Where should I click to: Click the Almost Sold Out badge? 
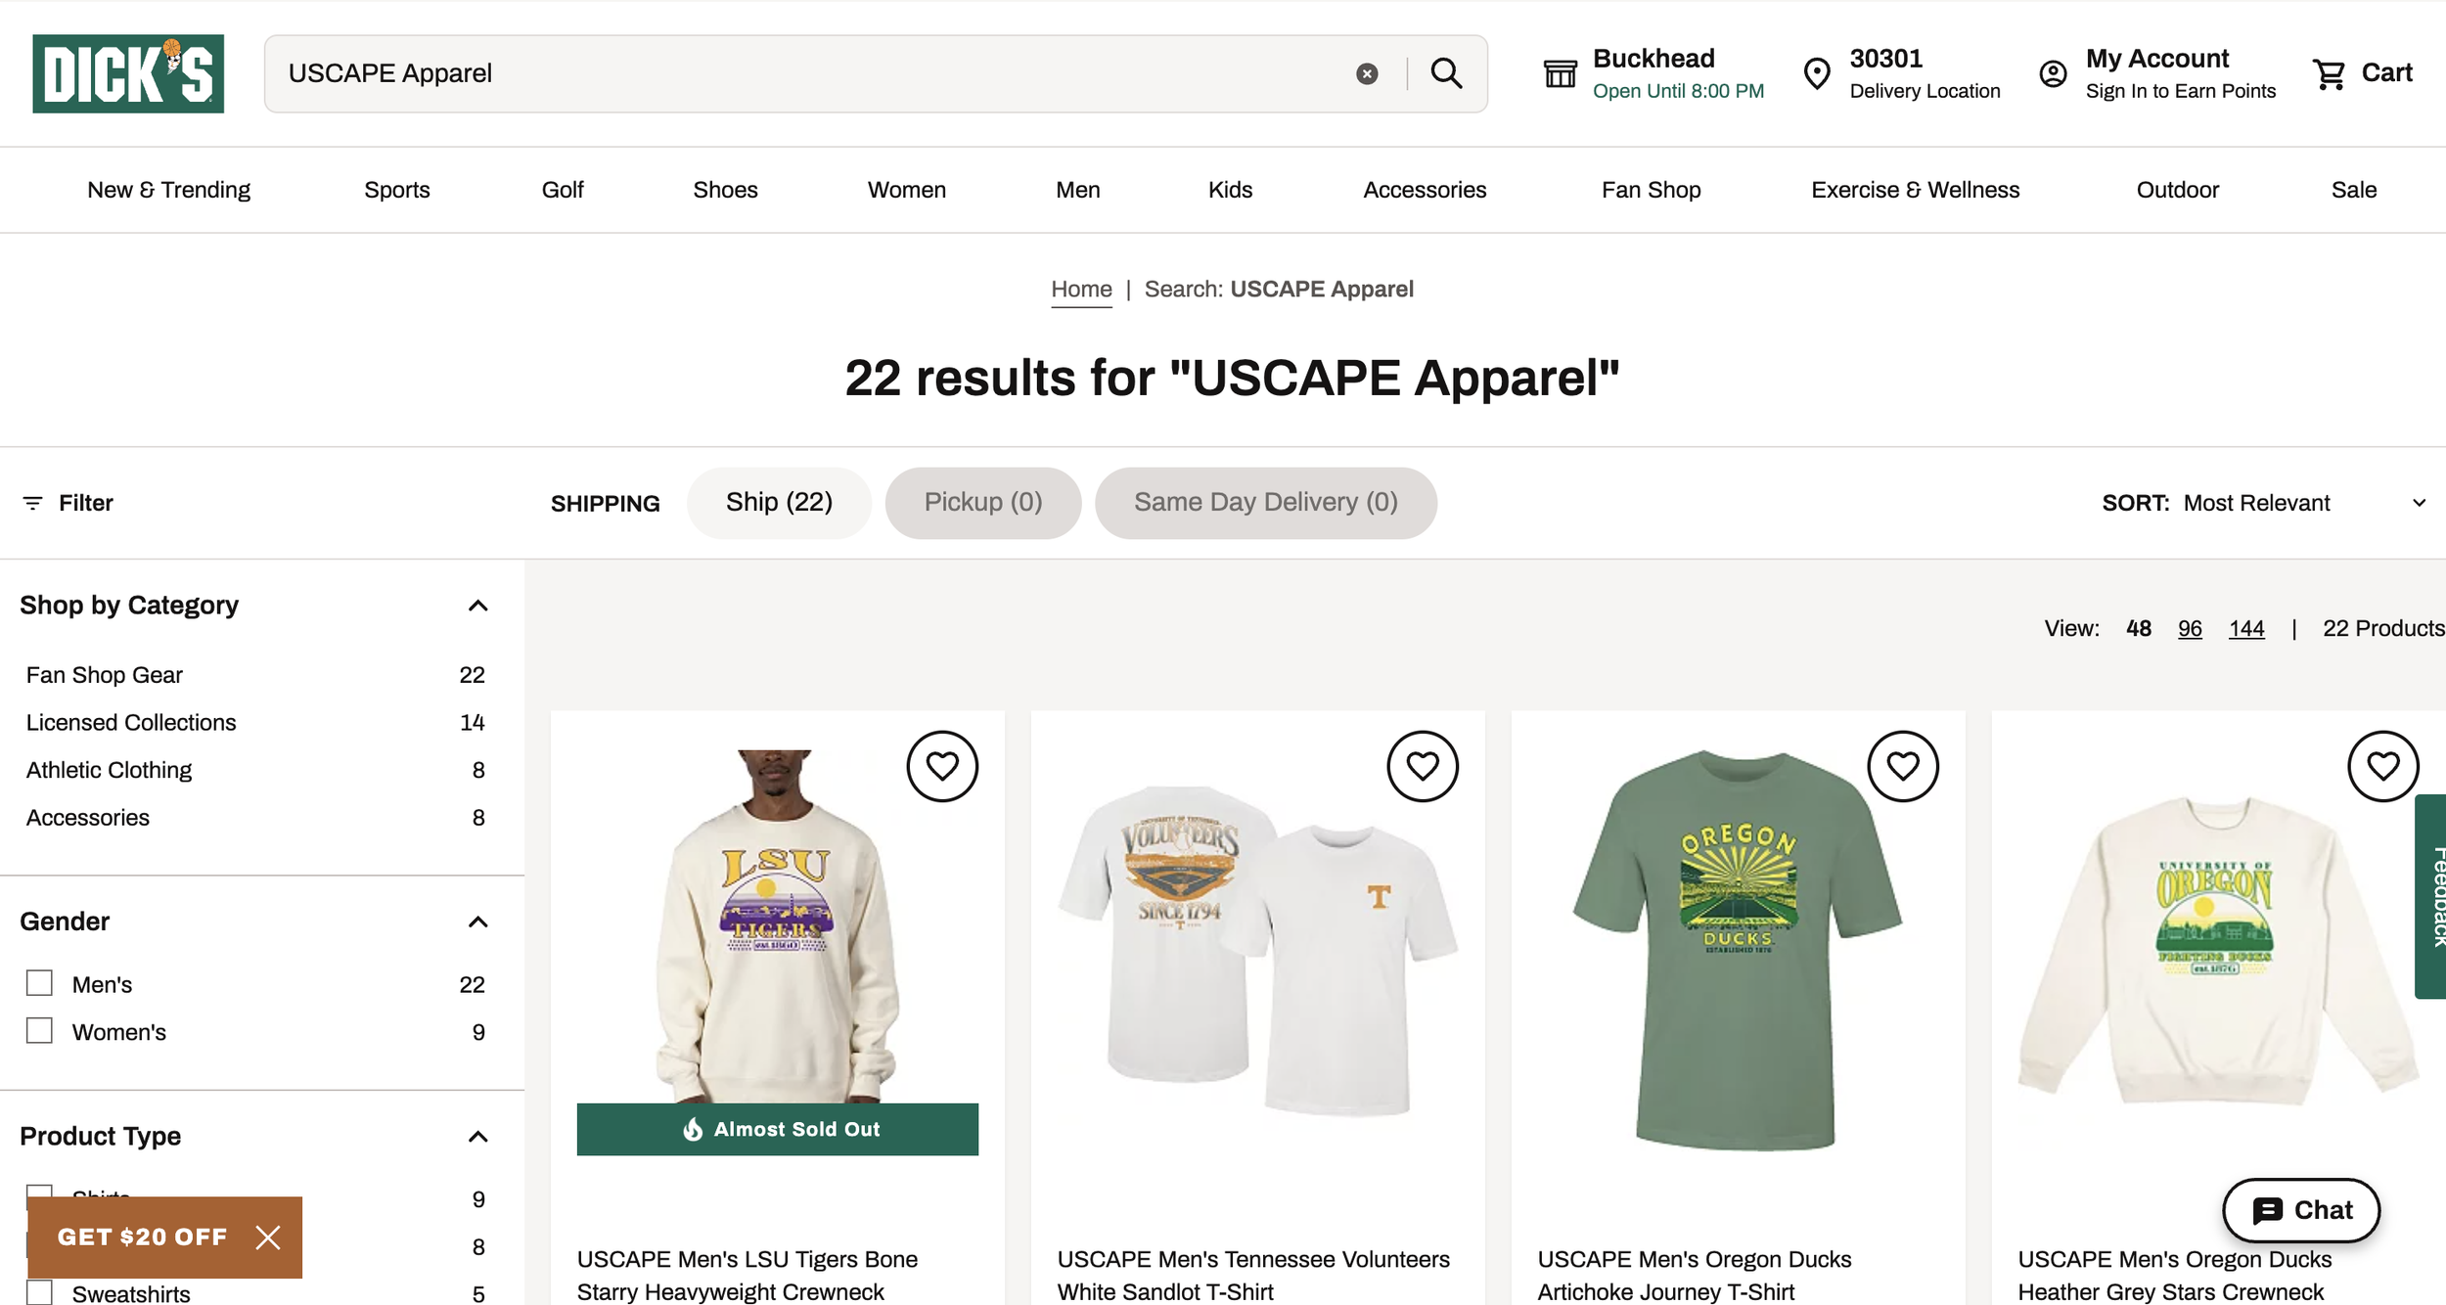(778, 1129)
